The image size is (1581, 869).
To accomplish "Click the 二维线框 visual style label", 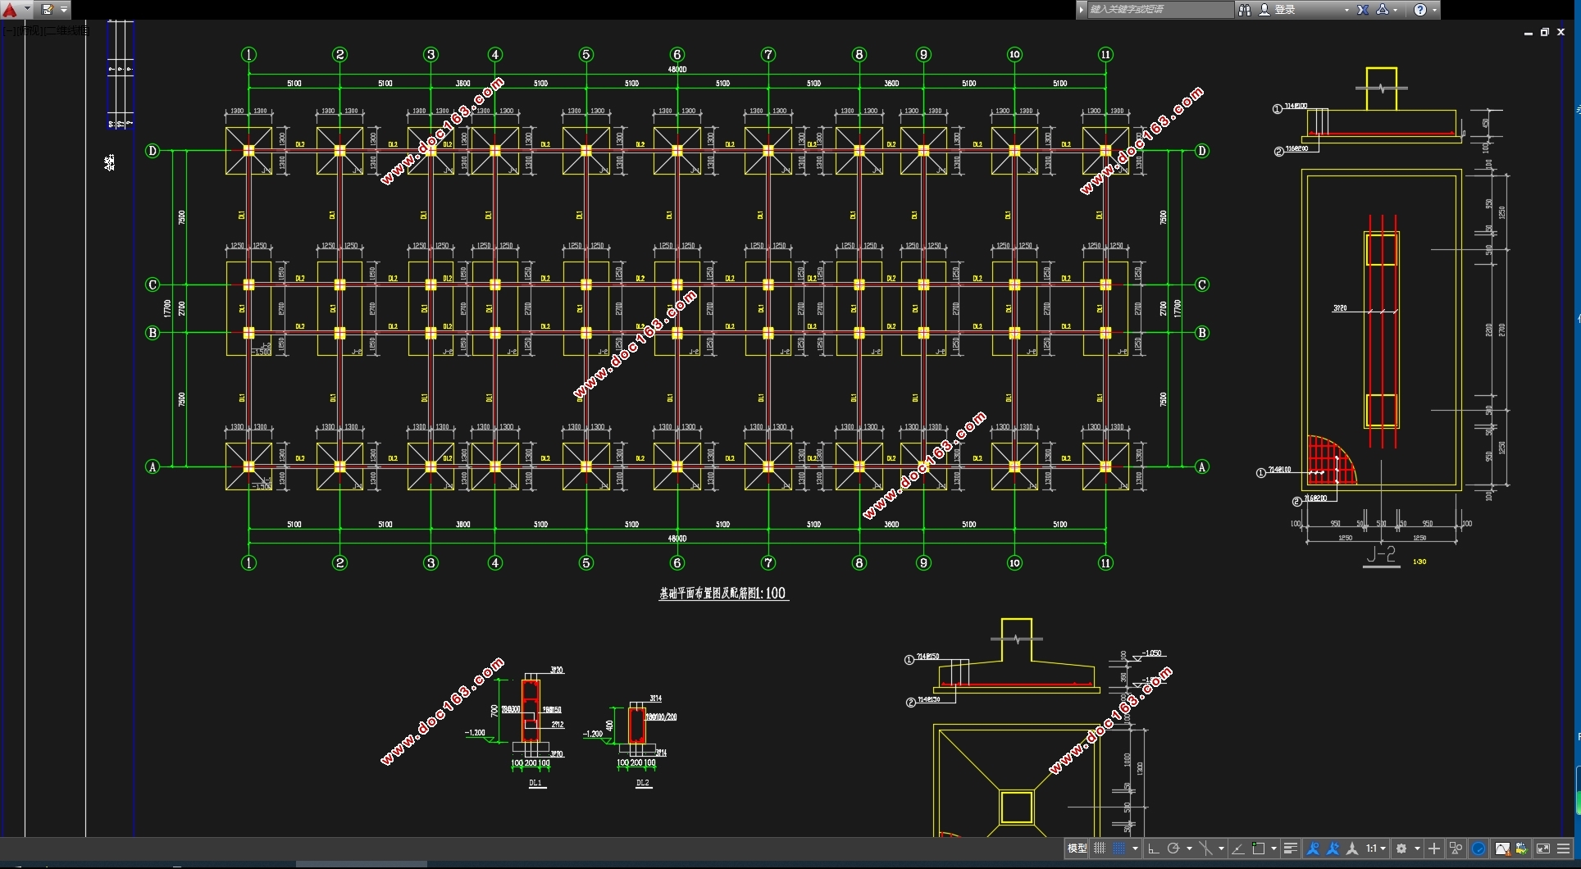I will point(67,30).
